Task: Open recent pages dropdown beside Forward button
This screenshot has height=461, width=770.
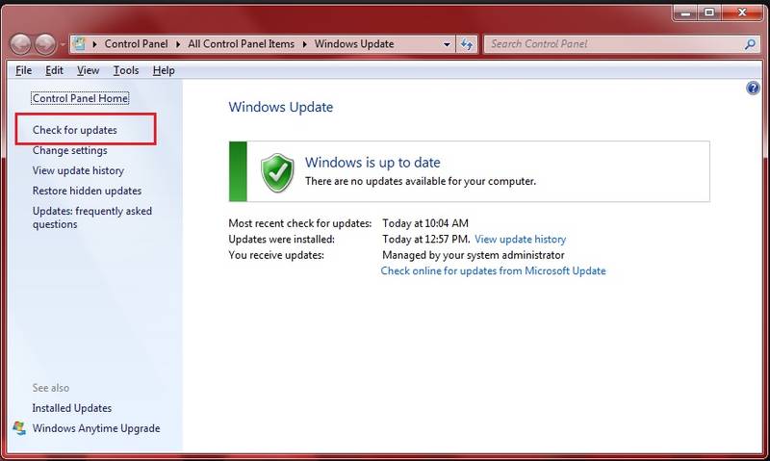Action: 63,44
